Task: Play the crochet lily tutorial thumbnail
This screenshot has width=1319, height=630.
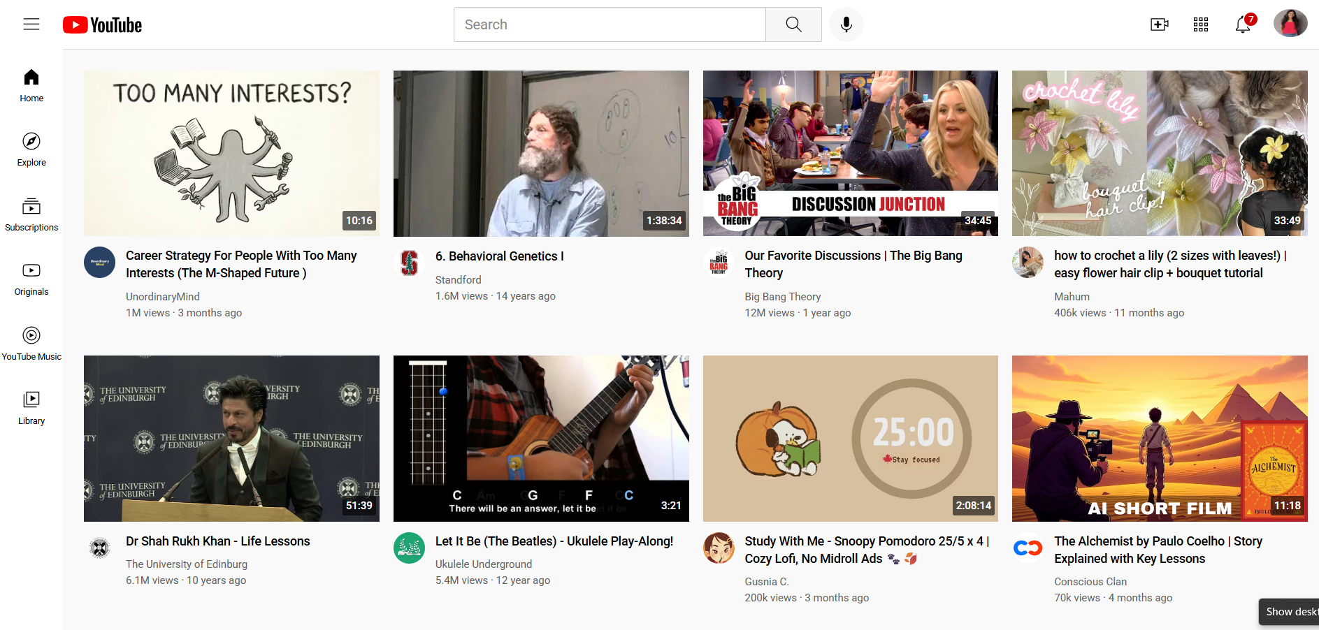Action: [1159, 153]
